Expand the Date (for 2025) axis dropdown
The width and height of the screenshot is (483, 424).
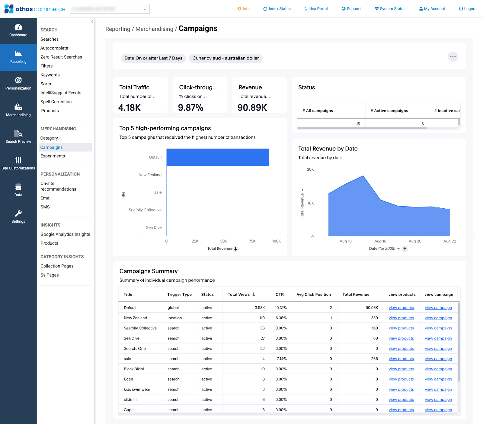(x=398, y=249)
